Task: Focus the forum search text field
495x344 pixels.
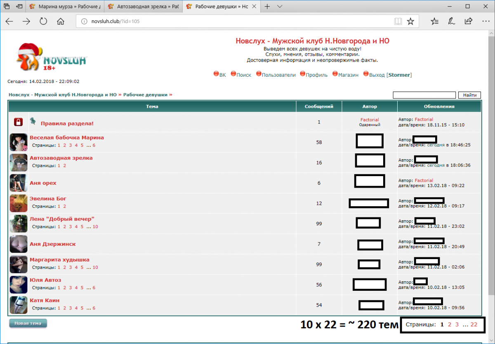Action: [424, 95]
